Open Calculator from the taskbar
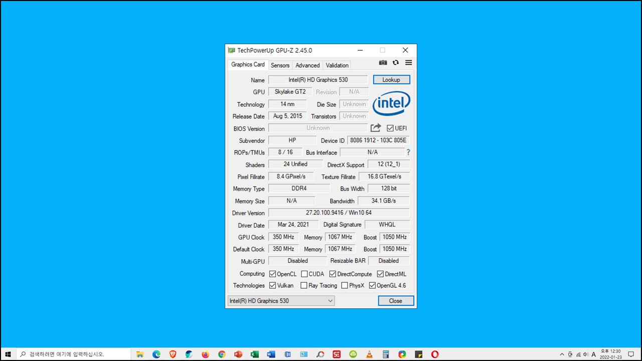Screen dimensions: 642x361 [386, 354]
